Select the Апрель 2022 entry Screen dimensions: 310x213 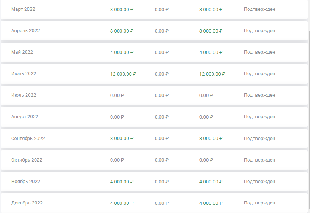coord(154,31)
